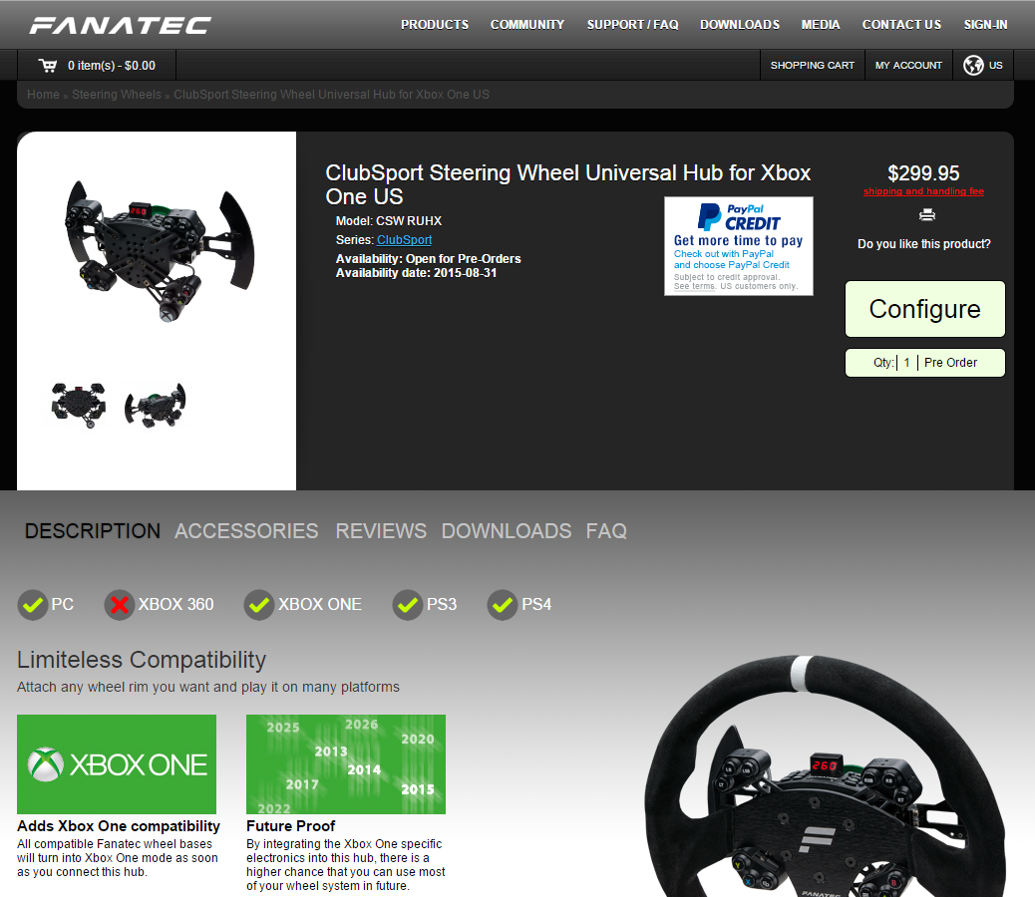Switch to Reviews tab

(381, 531)
